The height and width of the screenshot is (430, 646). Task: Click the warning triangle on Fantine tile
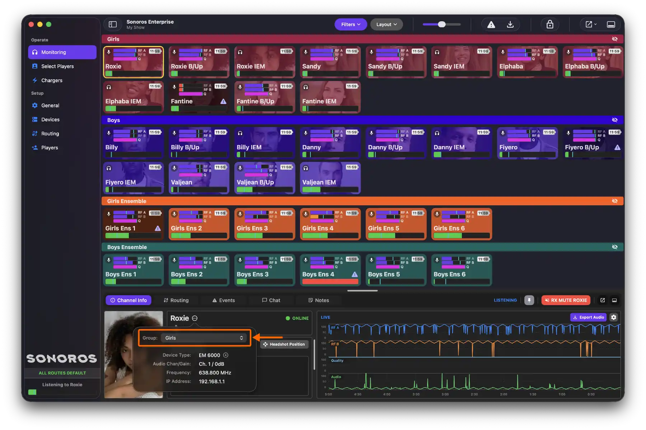pyautogui.click(x=223, y=102)
